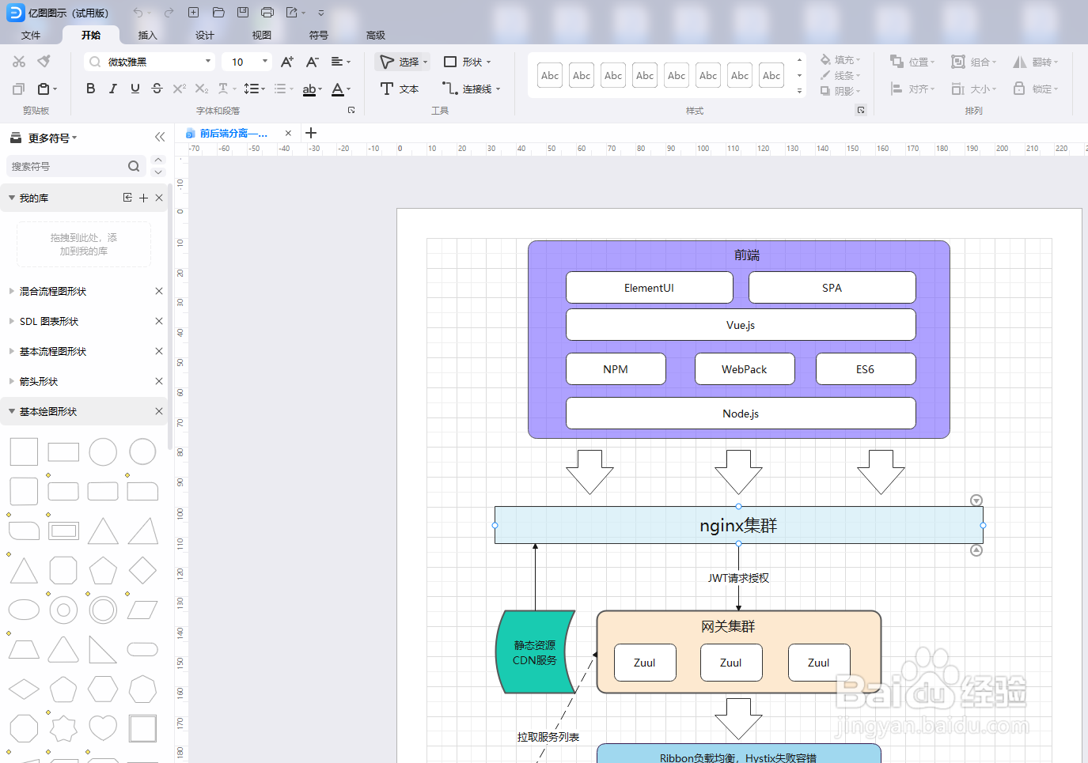Add a new document tab with plus
This screenshot has height=763, width=1088.
click(311, 133)
